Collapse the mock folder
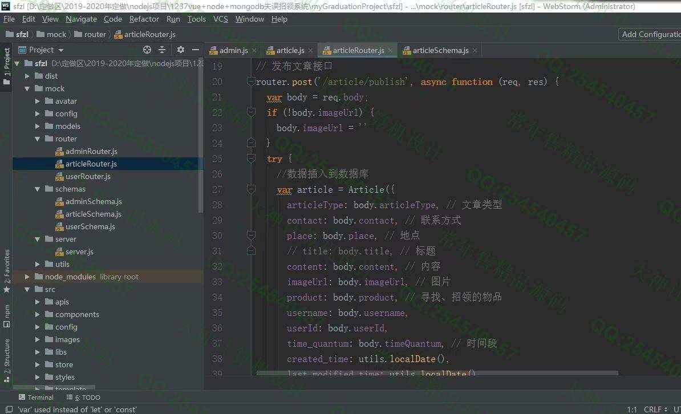 click(27, 88)
